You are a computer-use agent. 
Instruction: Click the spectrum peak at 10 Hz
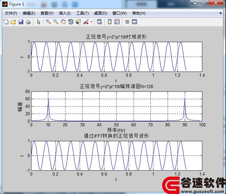[48, 99]
